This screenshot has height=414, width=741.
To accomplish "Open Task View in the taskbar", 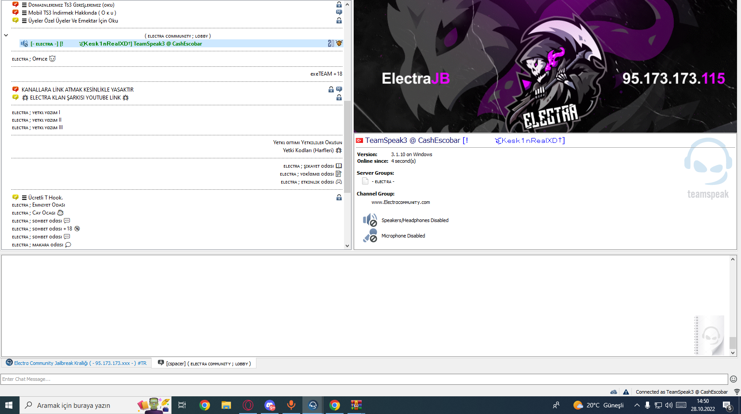I will click(x=182, y=405).
